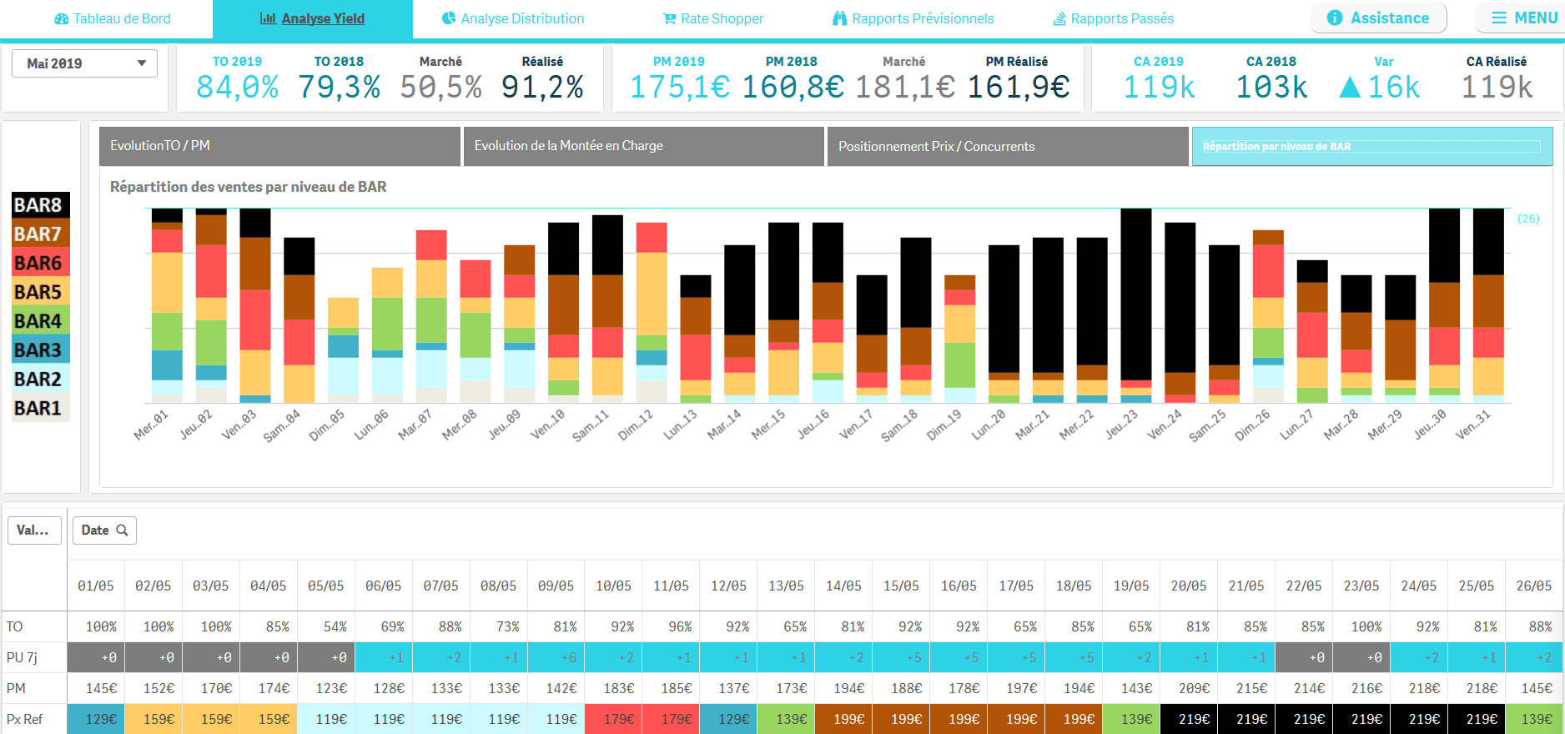Toggle BAR3 series in the legend

pyautogui.click(x=38, y=350)
